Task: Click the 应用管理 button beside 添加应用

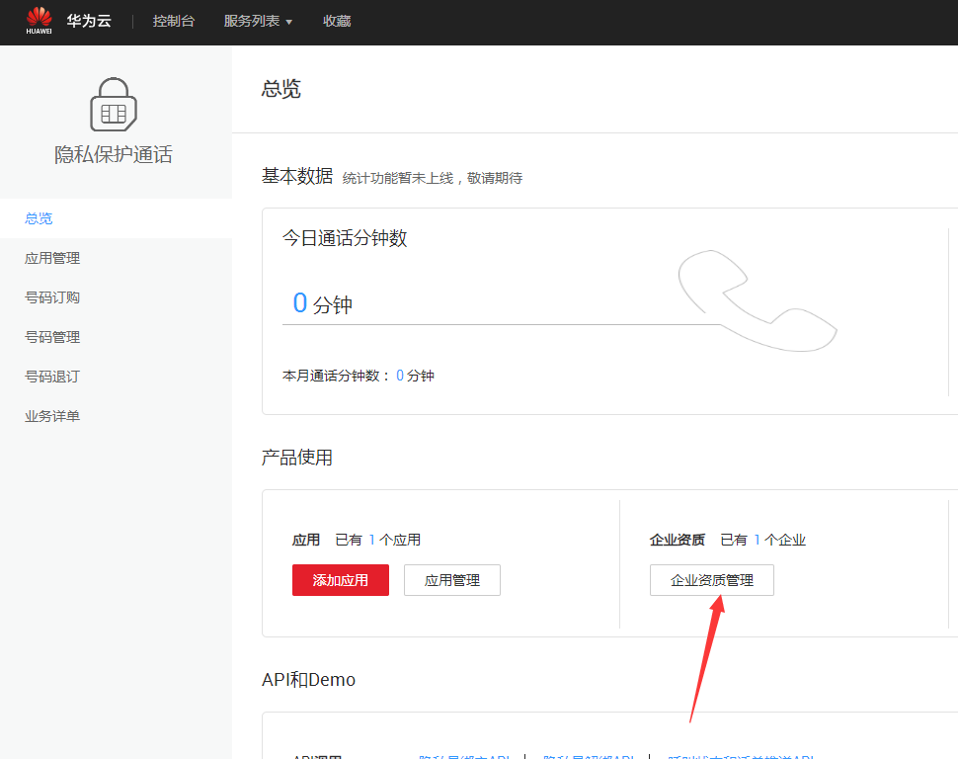Action: tap(452, 580)
